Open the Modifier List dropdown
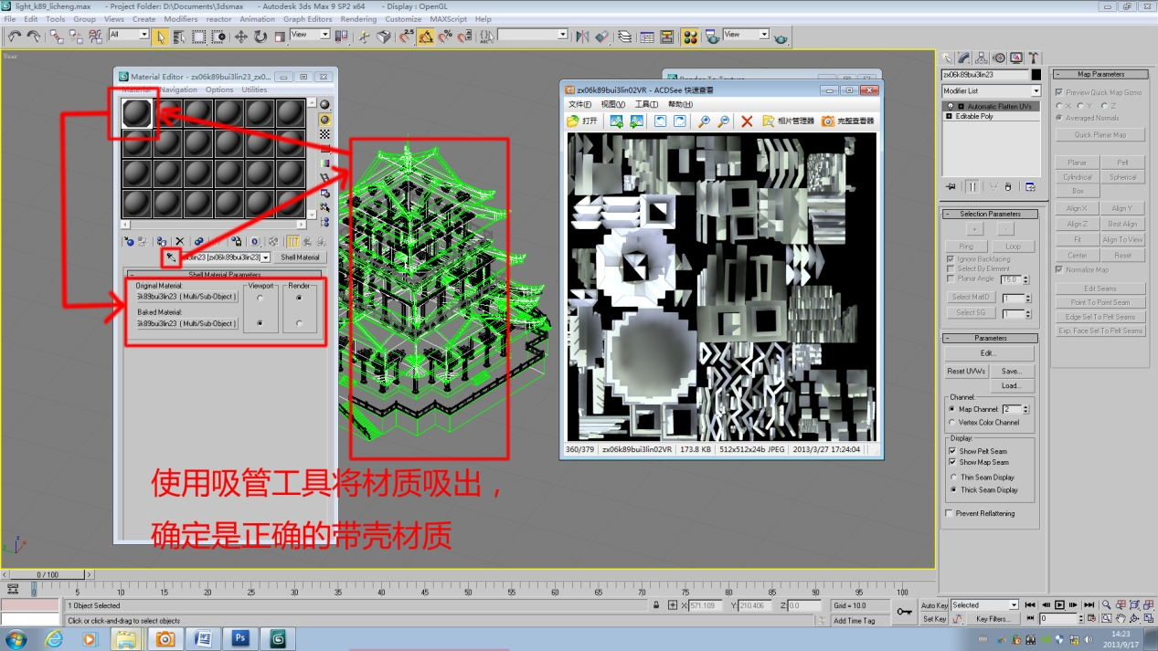This screenshot has height=651, width=1158. pyautogui.click(x=1036, y=91)
